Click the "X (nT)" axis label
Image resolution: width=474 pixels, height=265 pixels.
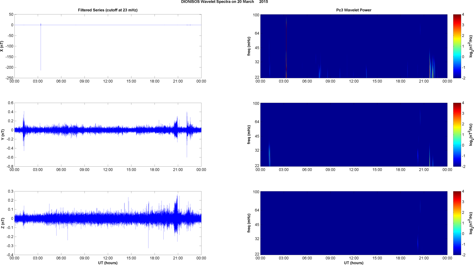click(2, 46)
